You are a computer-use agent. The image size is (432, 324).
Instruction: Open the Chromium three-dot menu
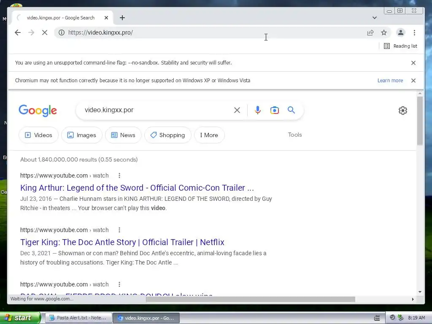[414, 32]
